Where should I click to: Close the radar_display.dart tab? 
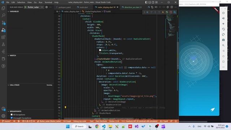[x=117, y=7]
